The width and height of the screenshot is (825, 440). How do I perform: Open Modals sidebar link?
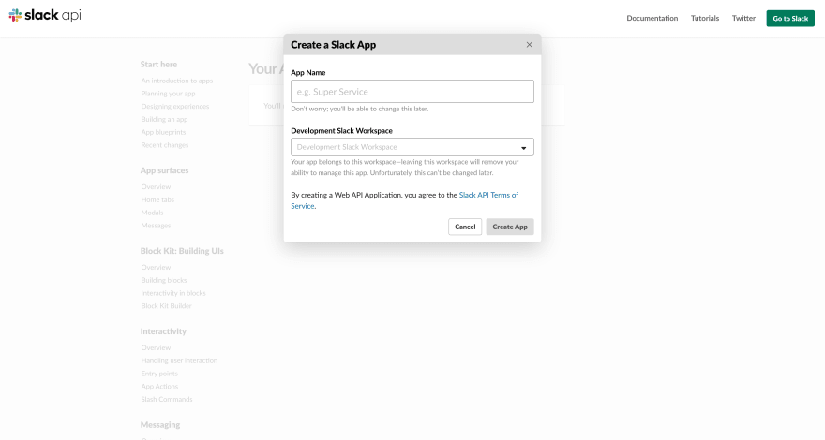pyautogui.click(x=152, y=213)
